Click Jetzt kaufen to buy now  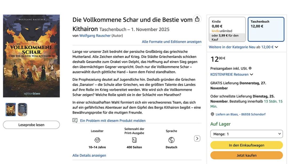click(x=246, y=155)
